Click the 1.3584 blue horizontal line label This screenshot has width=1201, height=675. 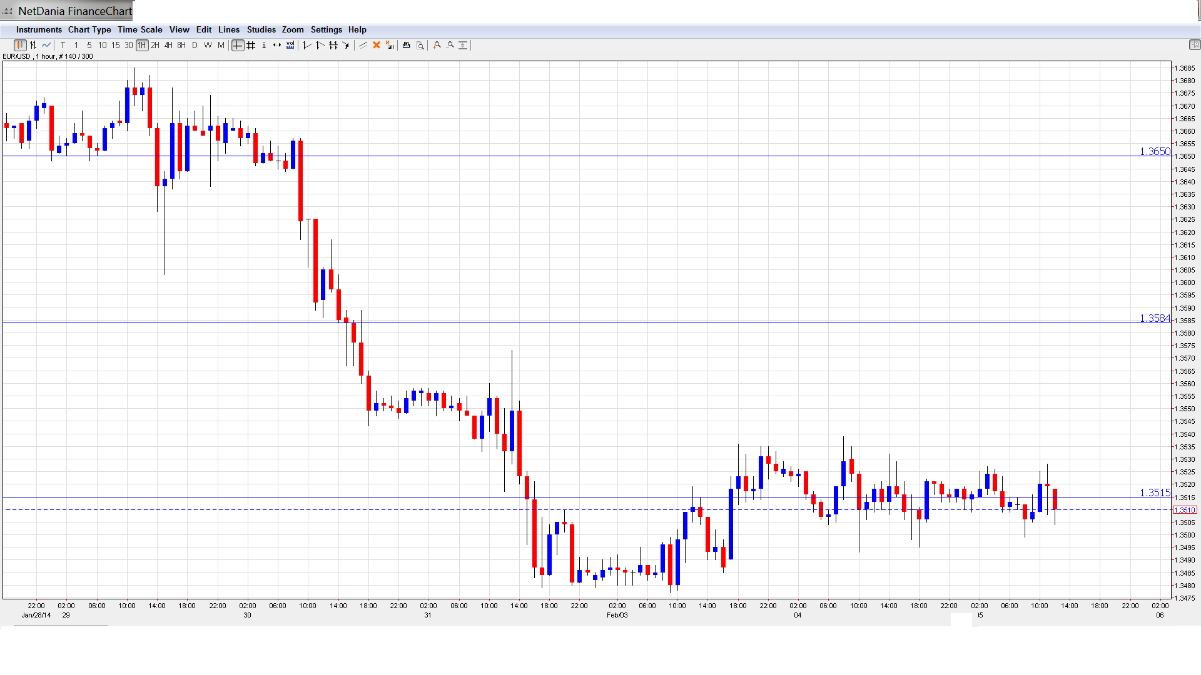pyautogui.click(x=1154, y=318)
